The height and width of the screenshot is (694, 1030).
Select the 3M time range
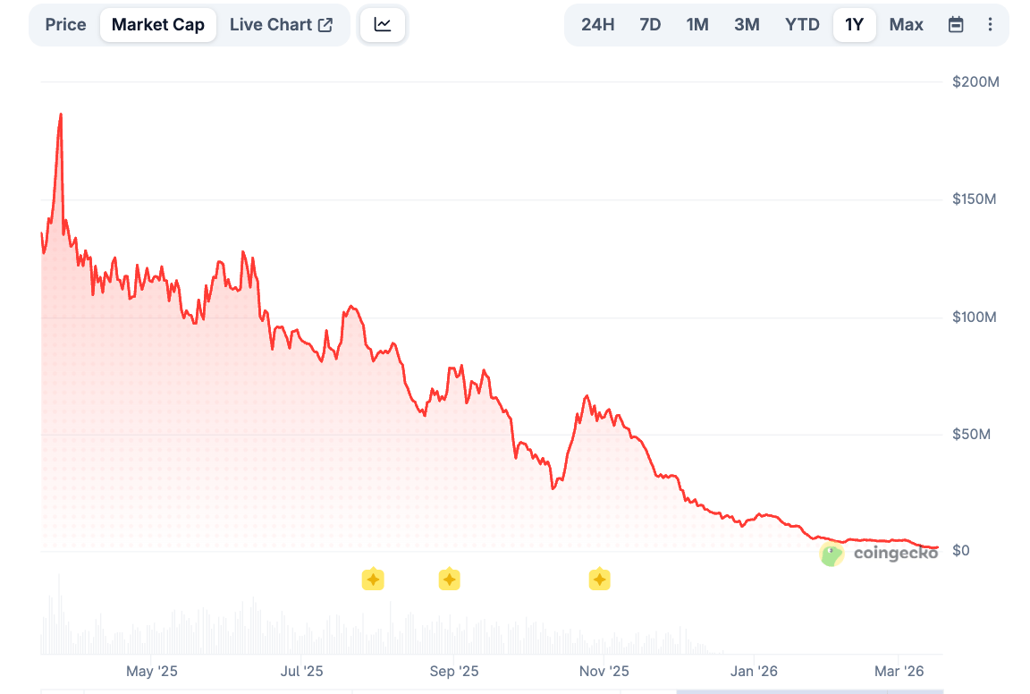[x=747, y=25]
